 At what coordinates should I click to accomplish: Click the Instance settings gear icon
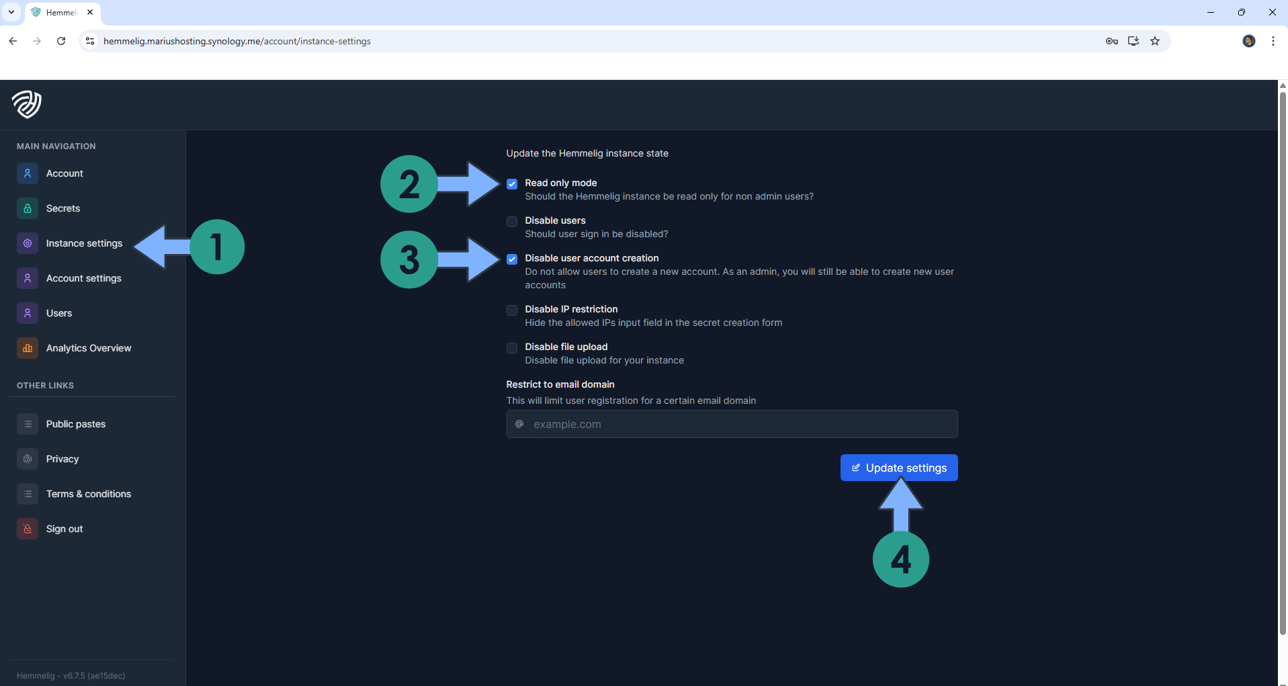tap(28, 243)
